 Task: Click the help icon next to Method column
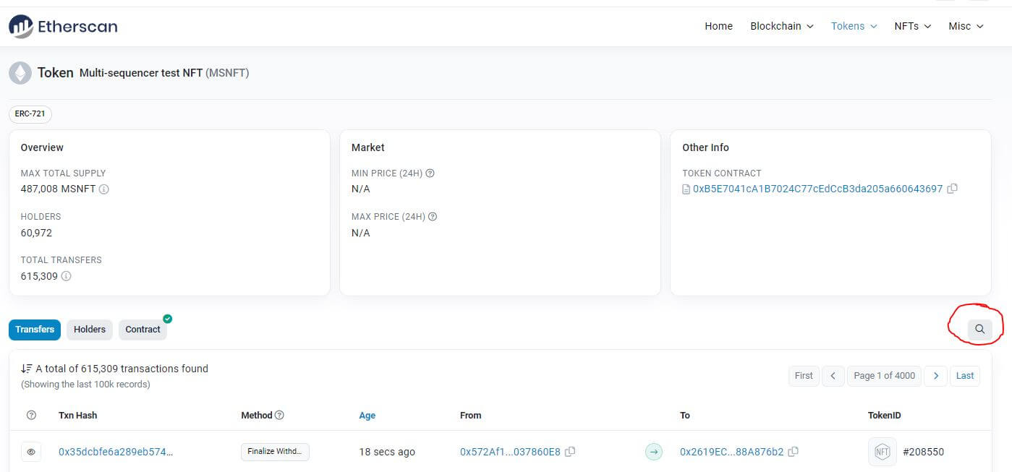[279, 415]
